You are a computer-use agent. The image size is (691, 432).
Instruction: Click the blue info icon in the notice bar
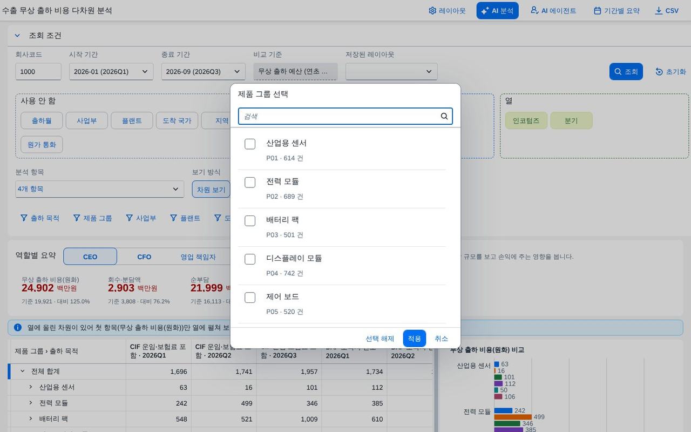(18, 327)
